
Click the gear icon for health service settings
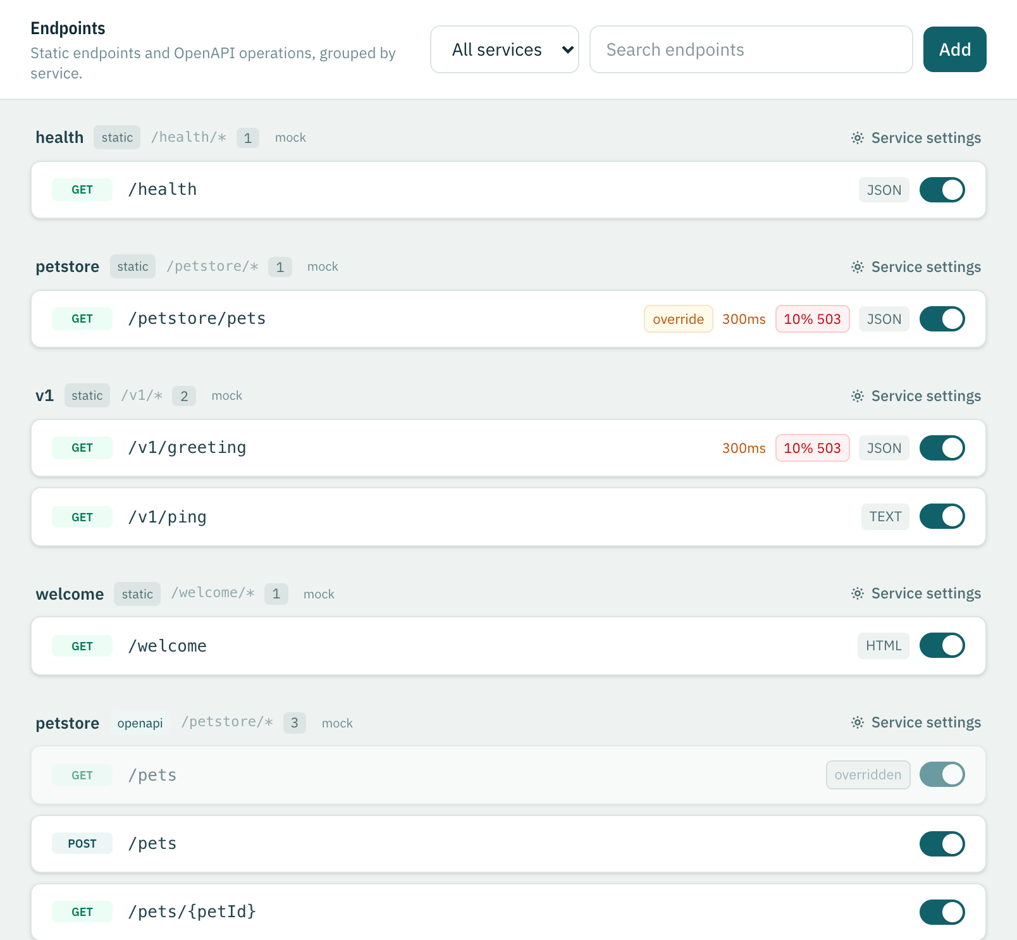(857, 138)
